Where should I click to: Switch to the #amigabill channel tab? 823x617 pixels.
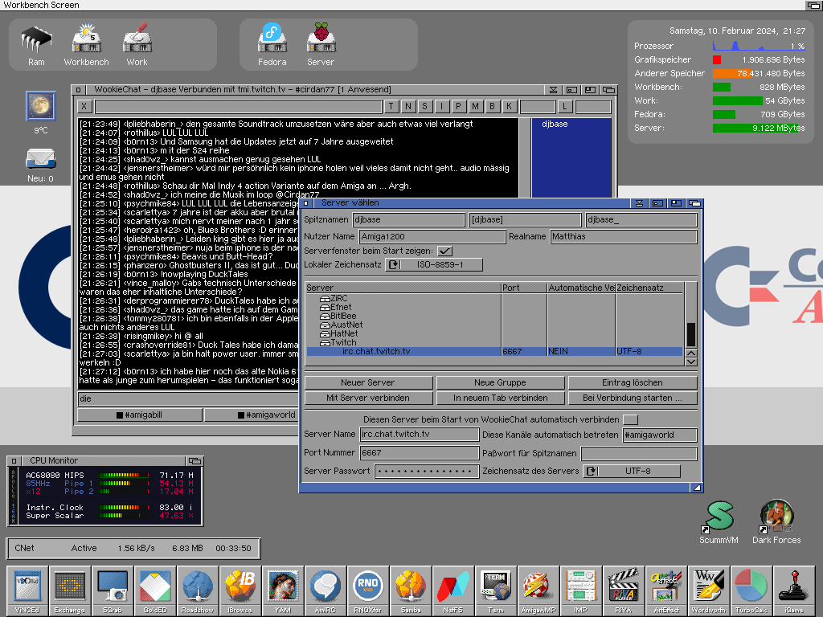(140, 415)
